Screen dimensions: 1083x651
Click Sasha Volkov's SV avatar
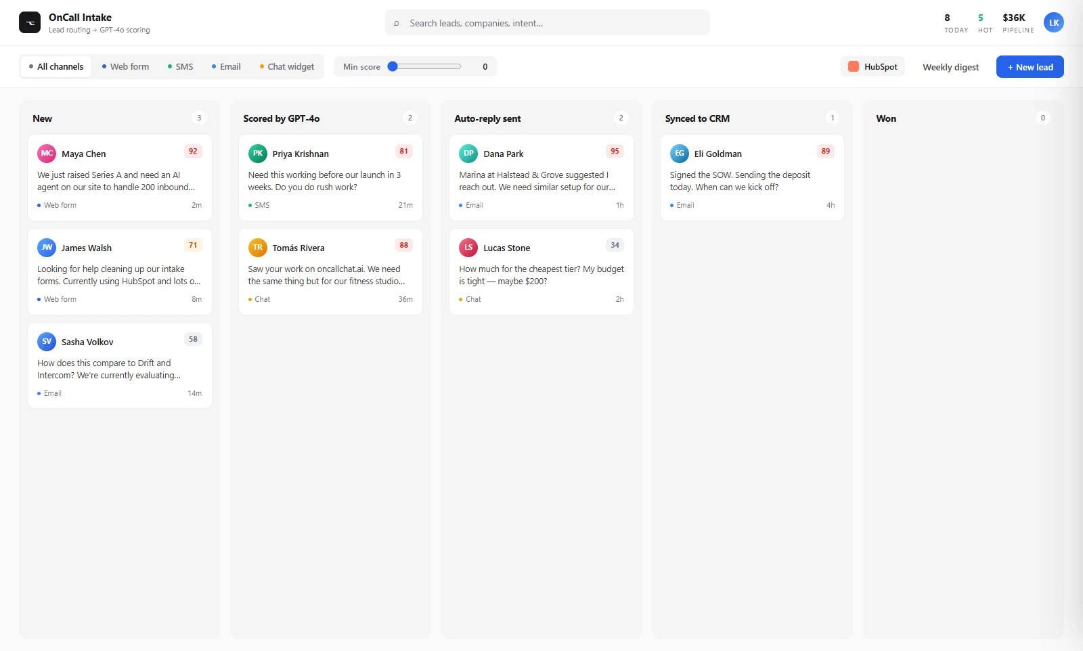click(47, 342)
